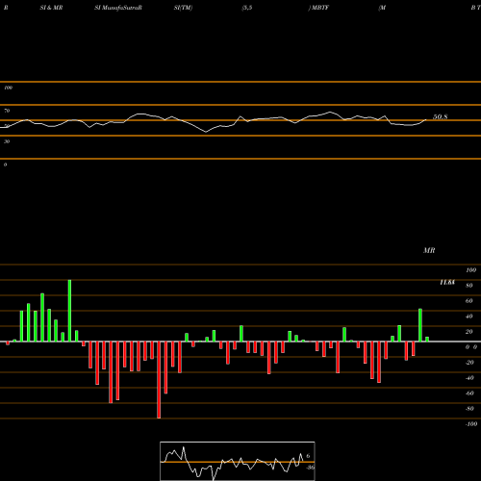Click the "SI MunafaSutraR" header text
Image resolution: width=481 pixels, height=481 pixels.
point(118,8)
